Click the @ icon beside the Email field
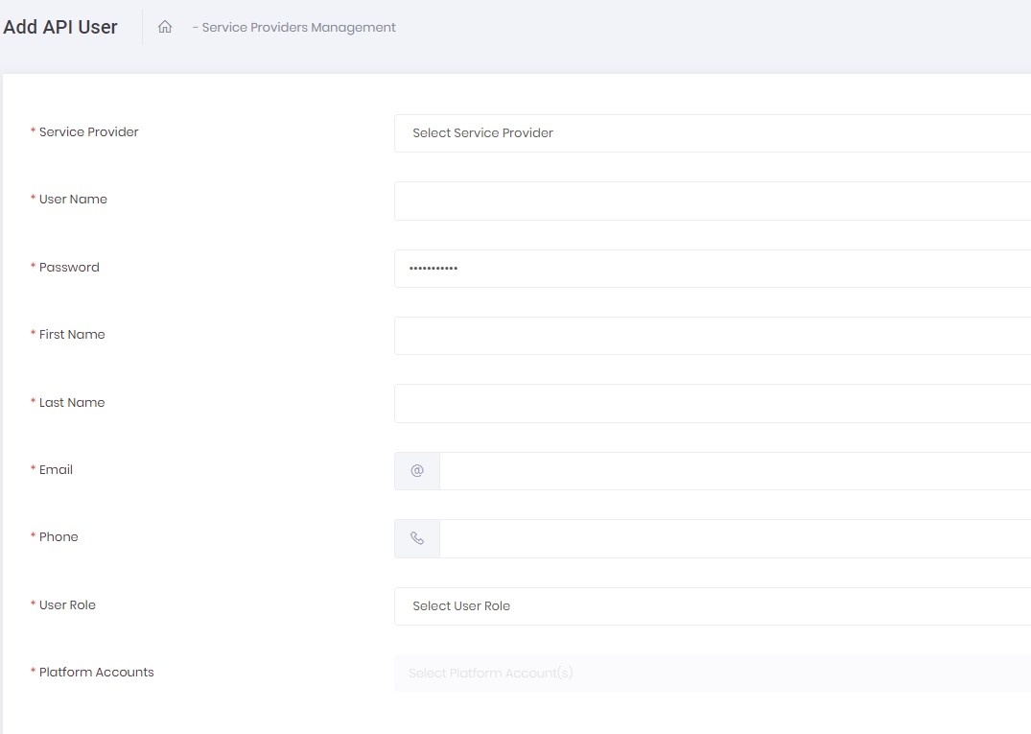Image resolution: width=1031 pixels, height=734 pixels. (417, 471)
